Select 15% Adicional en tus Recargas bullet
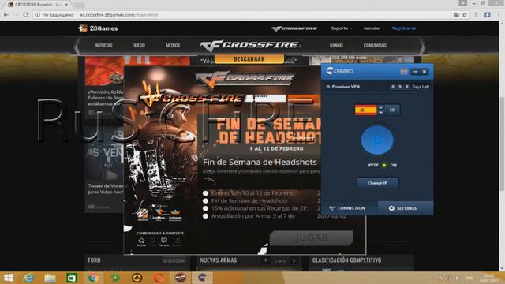Viewport: 505px width, 284px height. coord(205,208)
